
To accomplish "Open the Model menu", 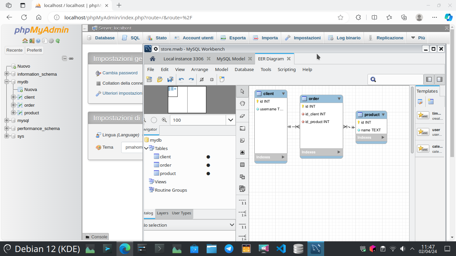I will (221, 69).
